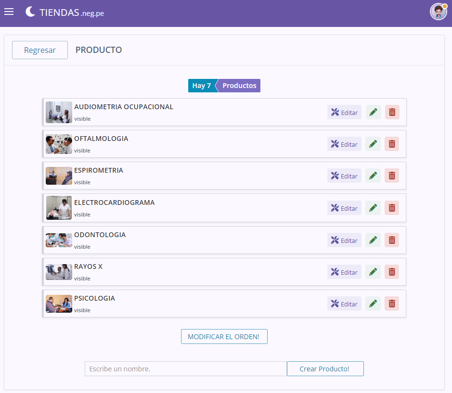The width and height of the screenshot is (452, 393).
Task: Click the green pencil for AUDIOMETRIA OCUPACIONAL
Action: 373,113
